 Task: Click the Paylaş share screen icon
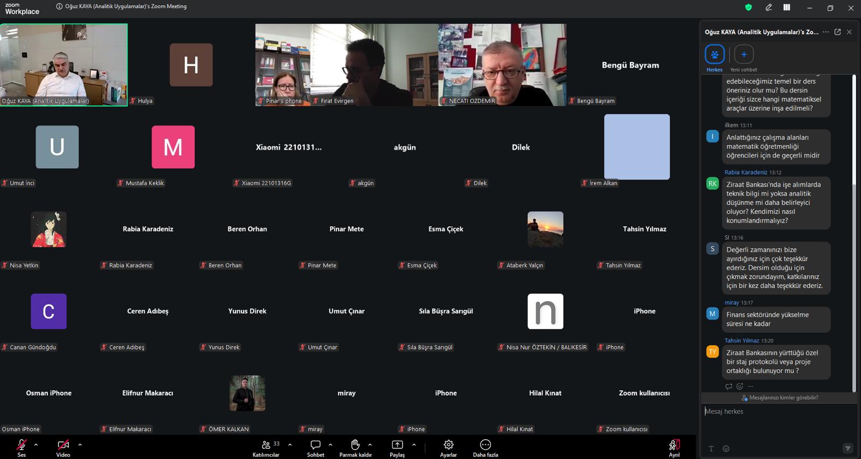point(397,448)
